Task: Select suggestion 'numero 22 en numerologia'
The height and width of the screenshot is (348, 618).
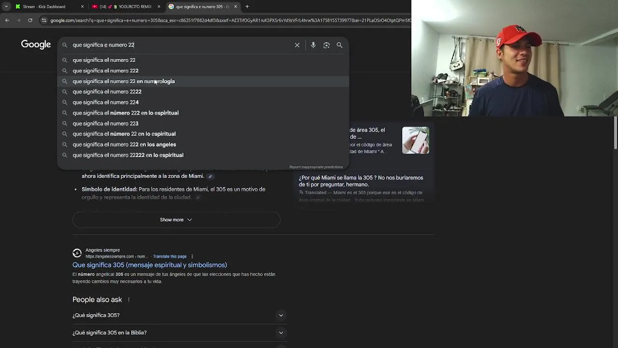Action: 203,81
